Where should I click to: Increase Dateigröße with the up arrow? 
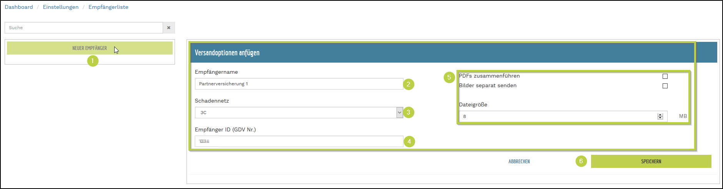click(660, 115)
